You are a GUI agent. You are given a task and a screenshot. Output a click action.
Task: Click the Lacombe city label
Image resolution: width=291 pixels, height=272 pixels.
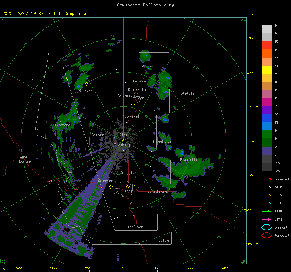tap(140, 81)
